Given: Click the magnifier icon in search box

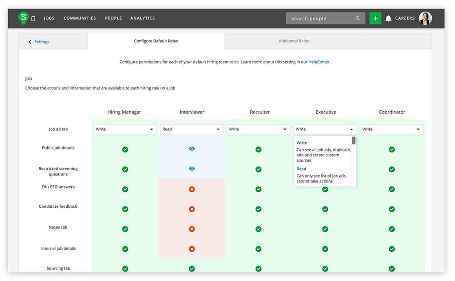Looking at the screenshot, I should pyautogui.click(x=358, y=18).
